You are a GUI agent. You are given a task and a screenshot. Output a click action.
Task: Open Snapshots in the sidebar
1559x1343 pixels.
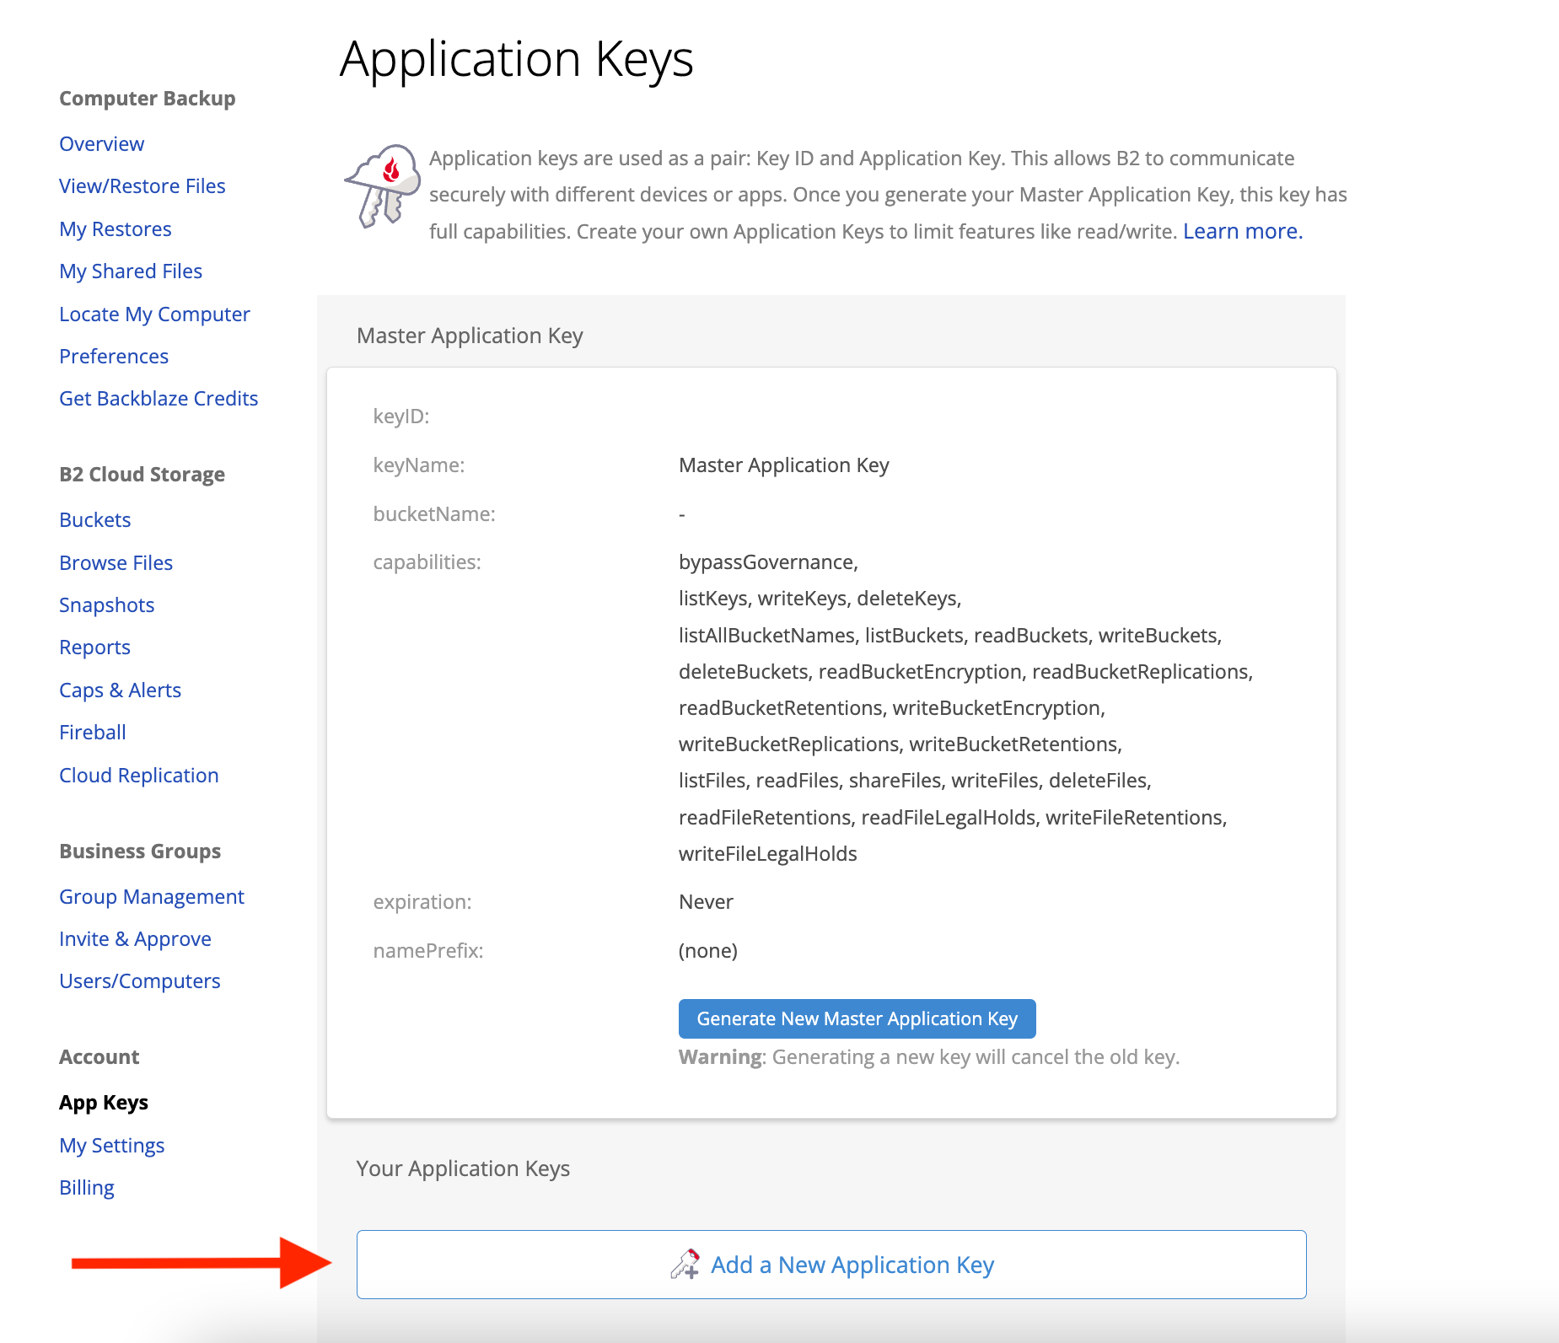107,605
